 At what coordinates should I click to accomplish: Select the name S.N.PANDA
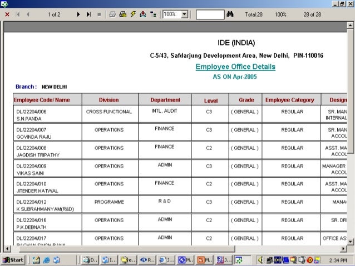[x=29, y=119]
